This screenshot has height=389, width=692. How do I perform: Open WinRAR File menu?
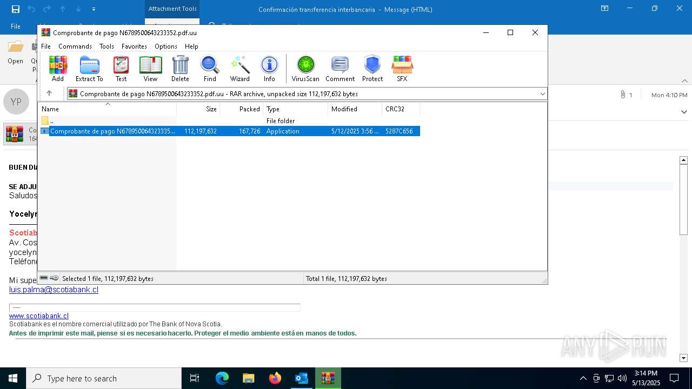46,46
